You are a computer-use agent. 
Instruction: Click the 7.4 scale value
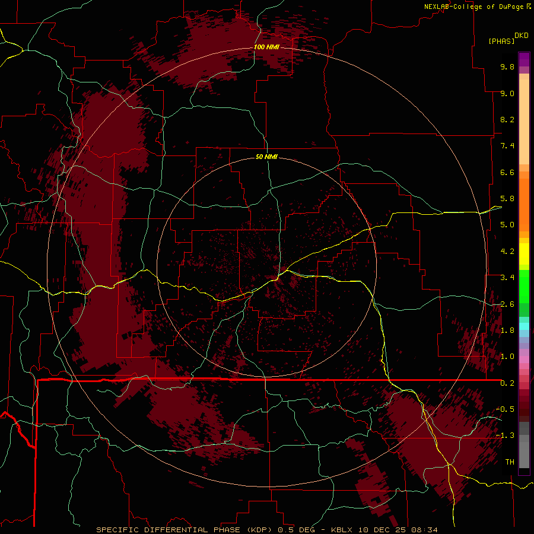pos(507,146)
